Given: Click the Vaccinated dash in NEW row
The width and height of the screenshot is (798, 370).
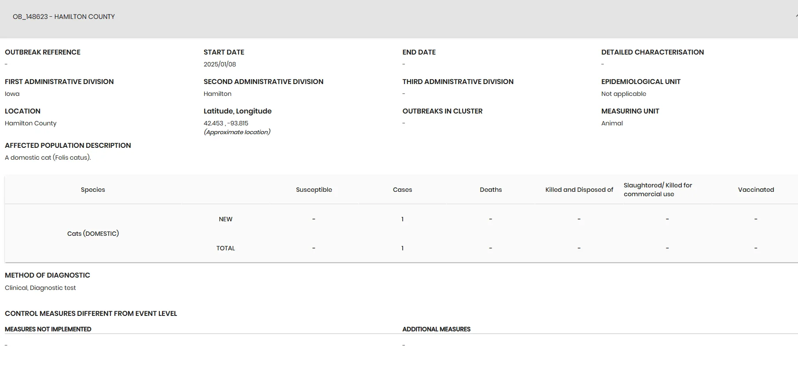Looking at the screenshot, I should tap(756, 219).
